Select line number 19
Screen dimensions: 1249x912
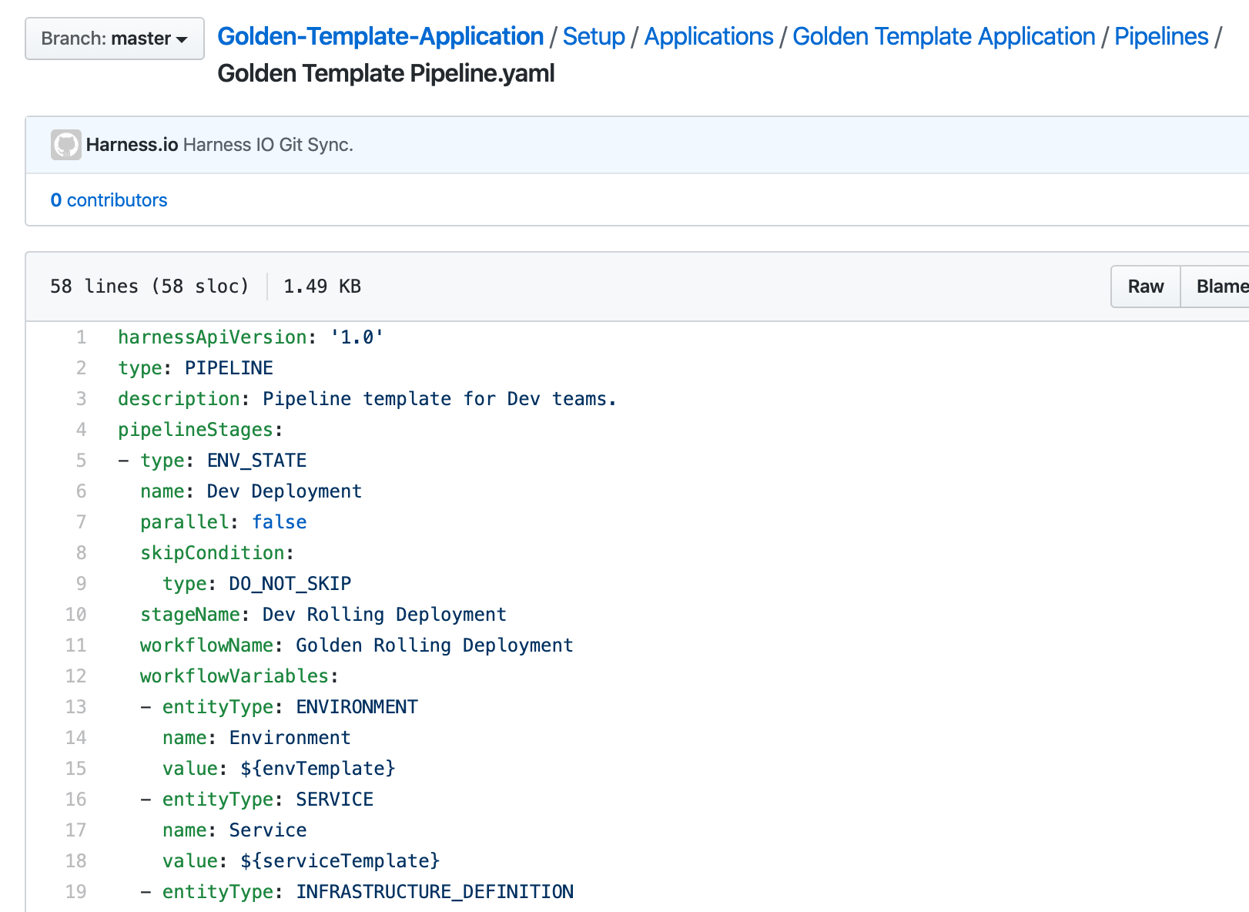(75, 892)
